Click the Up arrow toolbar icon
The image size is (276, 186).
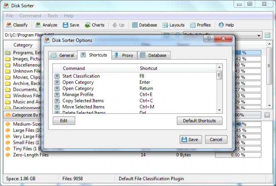coord(115,25)
